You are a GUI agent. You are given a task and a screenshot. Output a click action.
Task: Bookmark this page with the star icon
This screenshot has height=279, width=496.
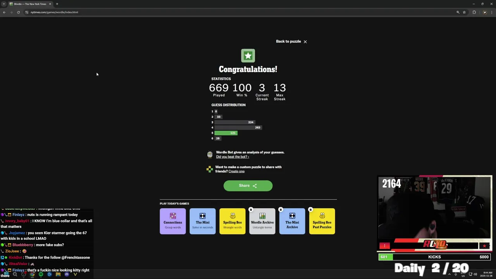464,12
